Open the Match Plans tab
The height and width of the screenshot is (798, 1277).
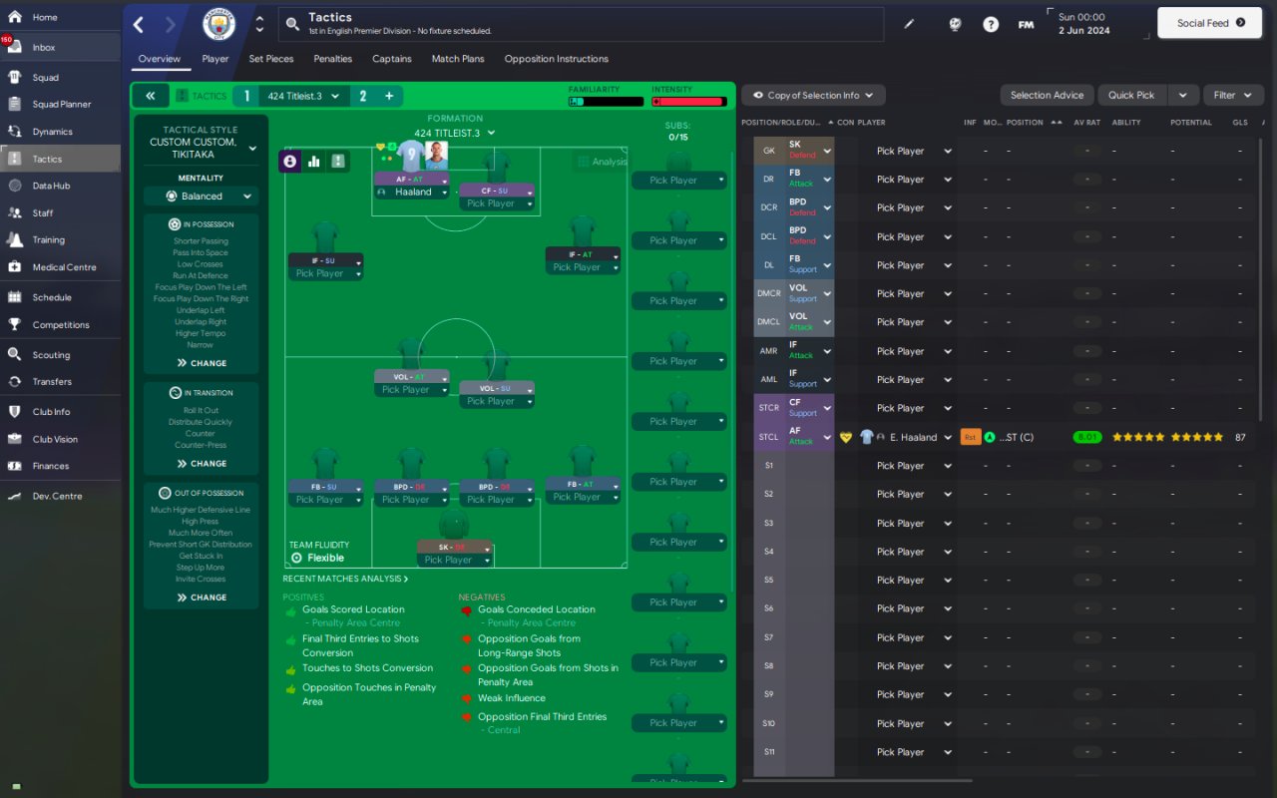pyautogui.click(x=458, y=59)
